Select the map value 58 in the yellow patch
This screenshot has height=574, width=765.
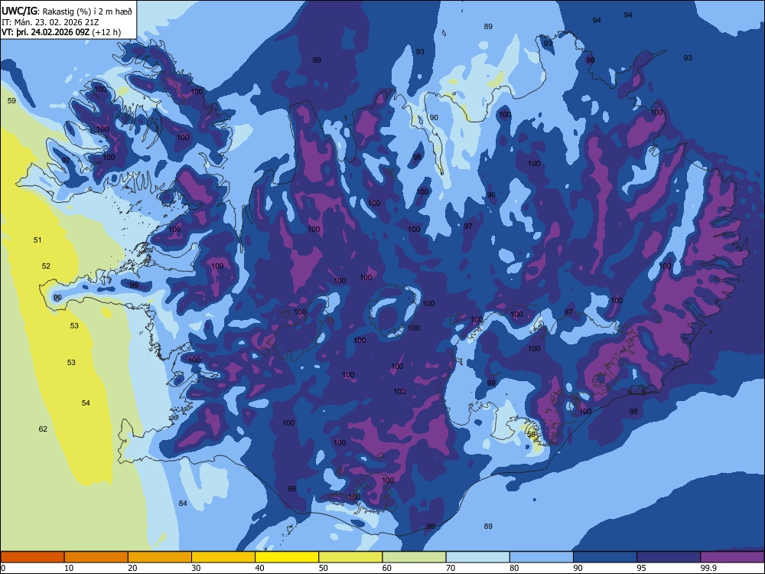(x=532, y=434)
